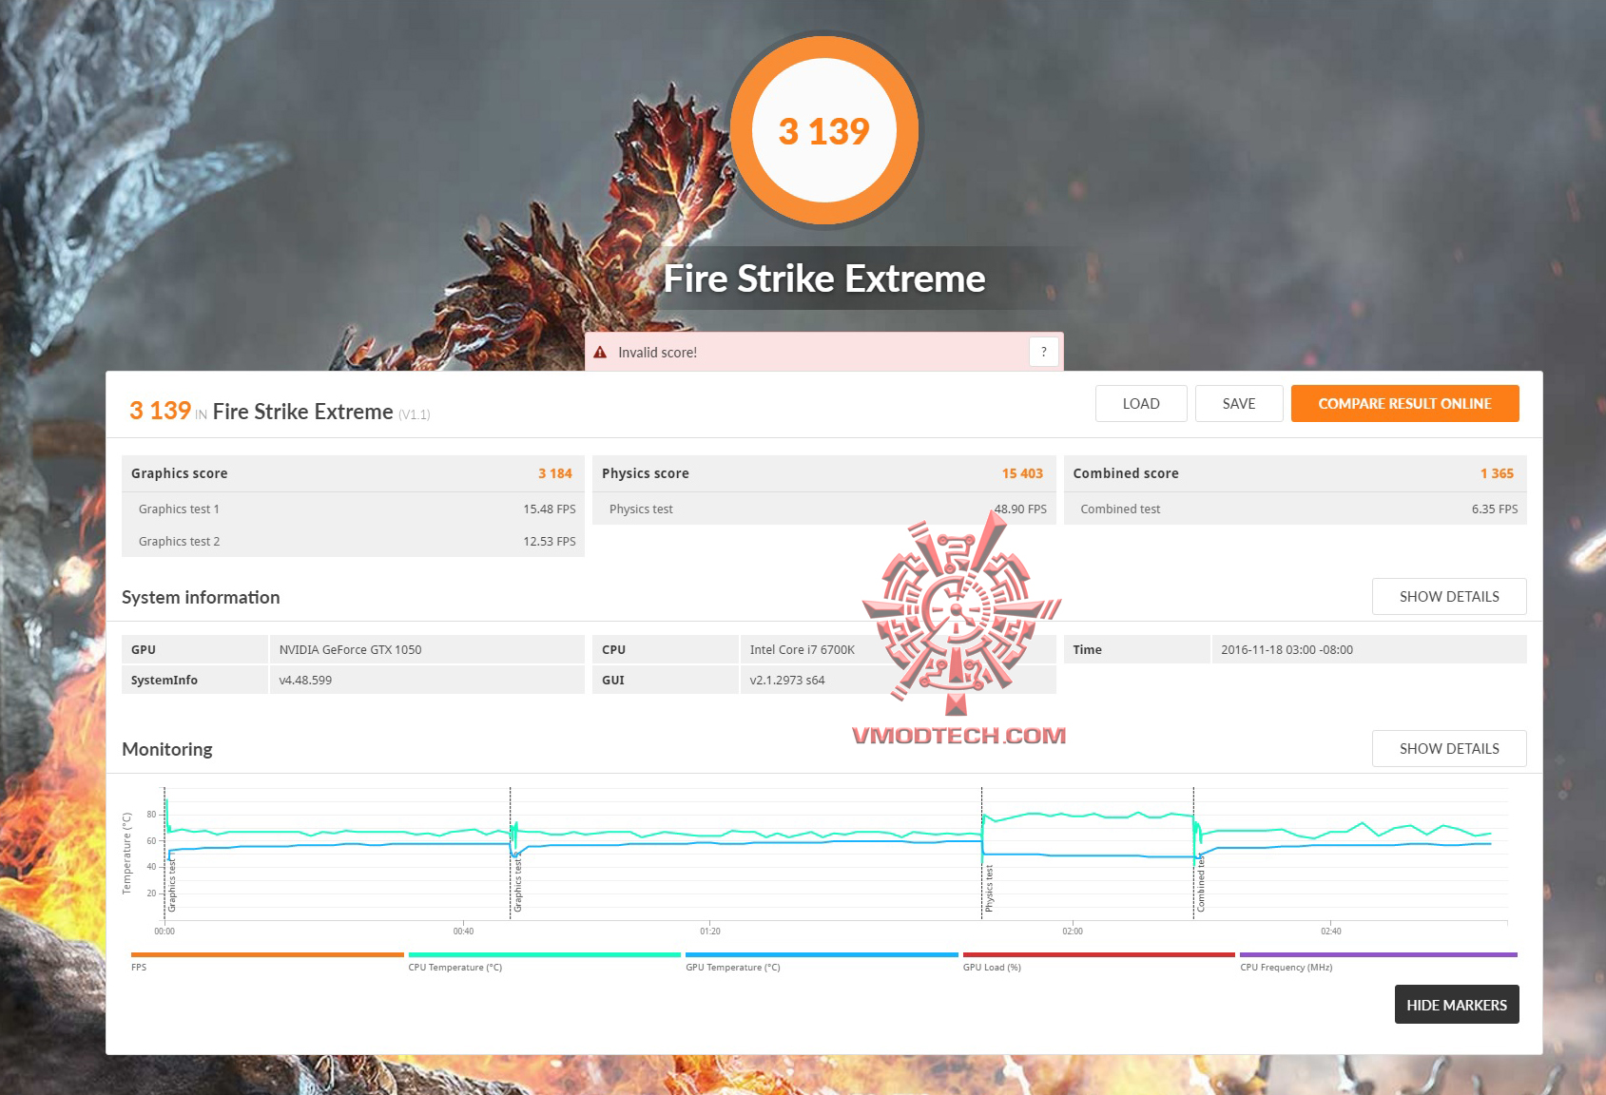Open help via the question mark icon

[x=1043, y=351]
